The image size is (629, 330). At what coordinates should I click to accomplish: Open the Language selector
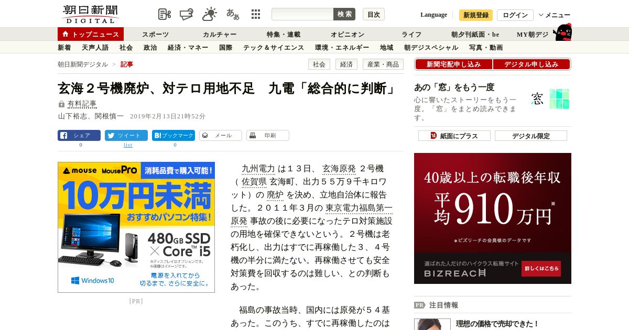(x=433, y=15)
